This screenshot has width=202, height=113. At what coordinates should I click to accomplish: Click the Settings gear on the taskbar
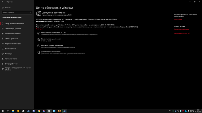pyautogui.click(x=49, y=111)
